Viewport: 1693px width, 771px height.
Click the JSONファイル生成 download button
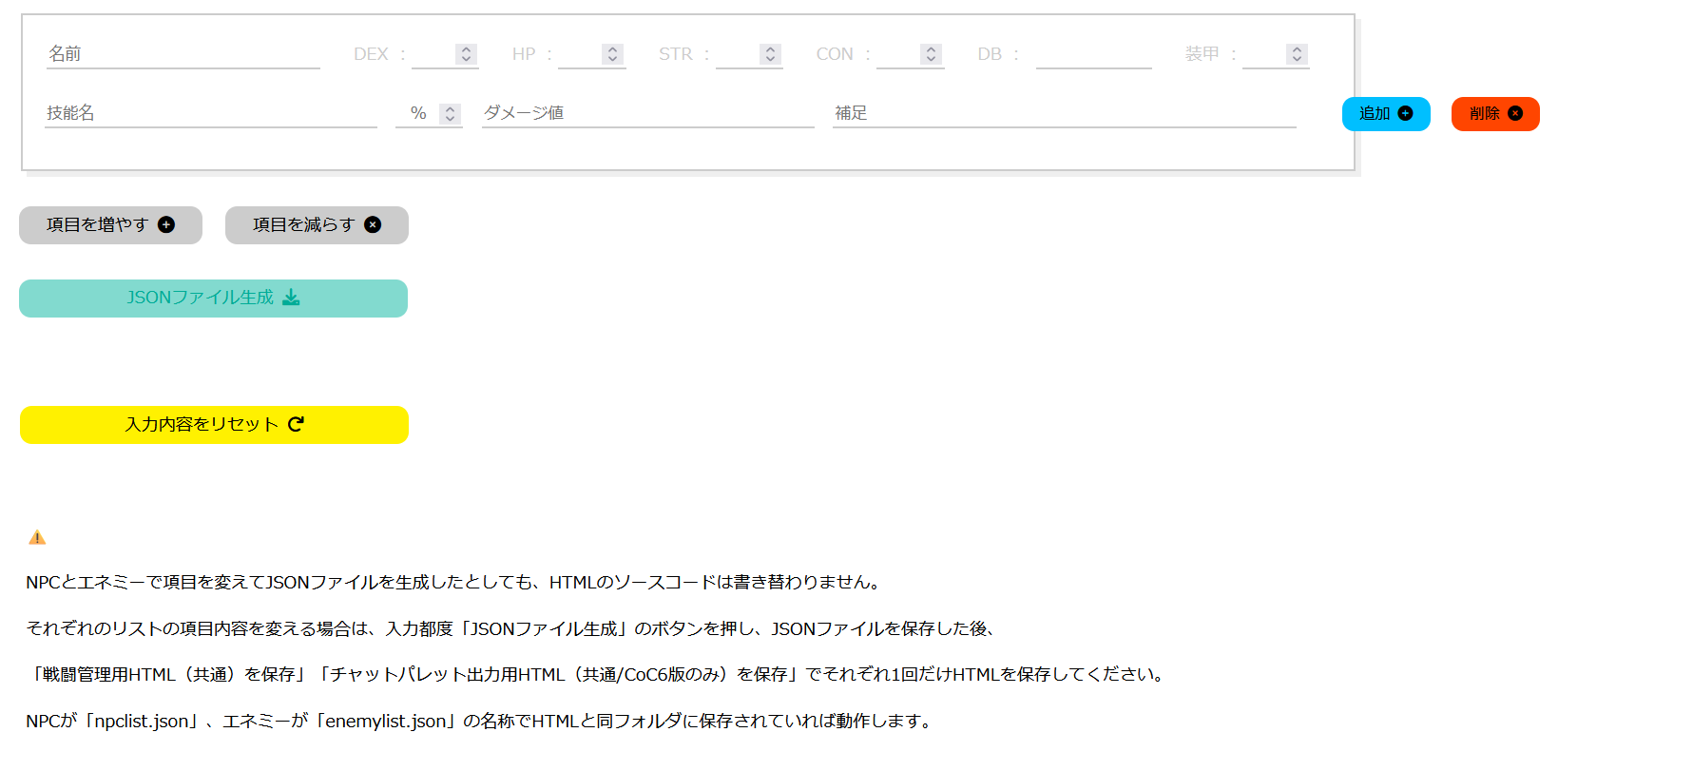(213, 299)
